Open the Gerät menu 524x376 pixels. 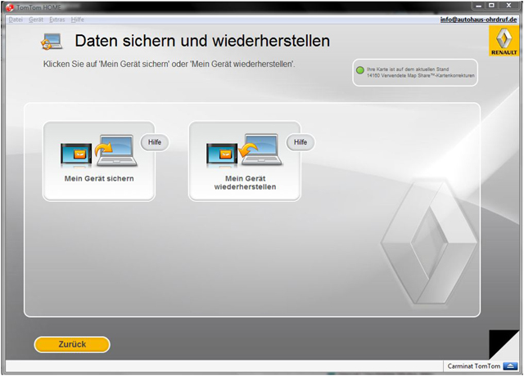(36, 19)
